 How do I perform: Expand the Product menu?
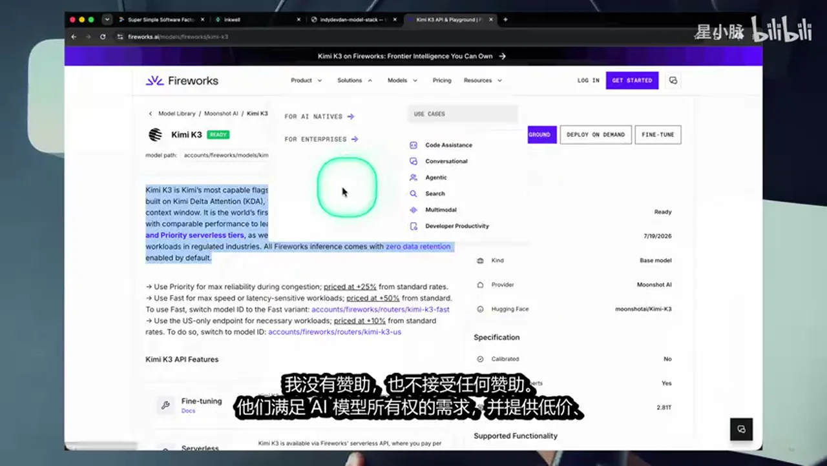pos(306,81)
